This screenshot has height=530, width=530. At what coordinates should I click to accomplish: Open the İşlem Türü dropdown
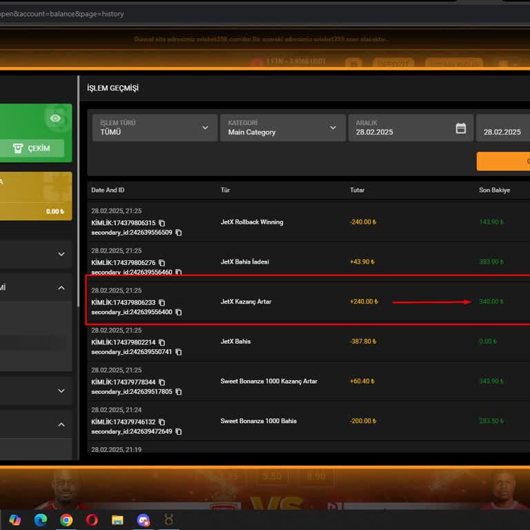155,128
